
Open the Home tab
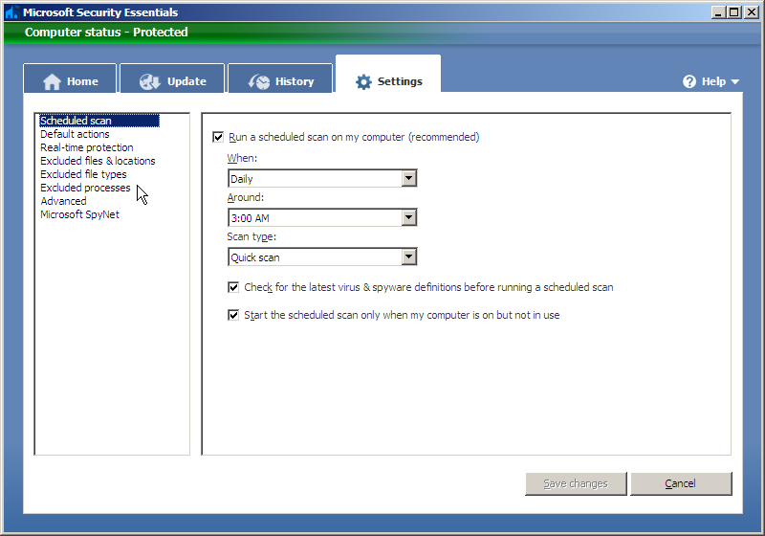[70, 78]
